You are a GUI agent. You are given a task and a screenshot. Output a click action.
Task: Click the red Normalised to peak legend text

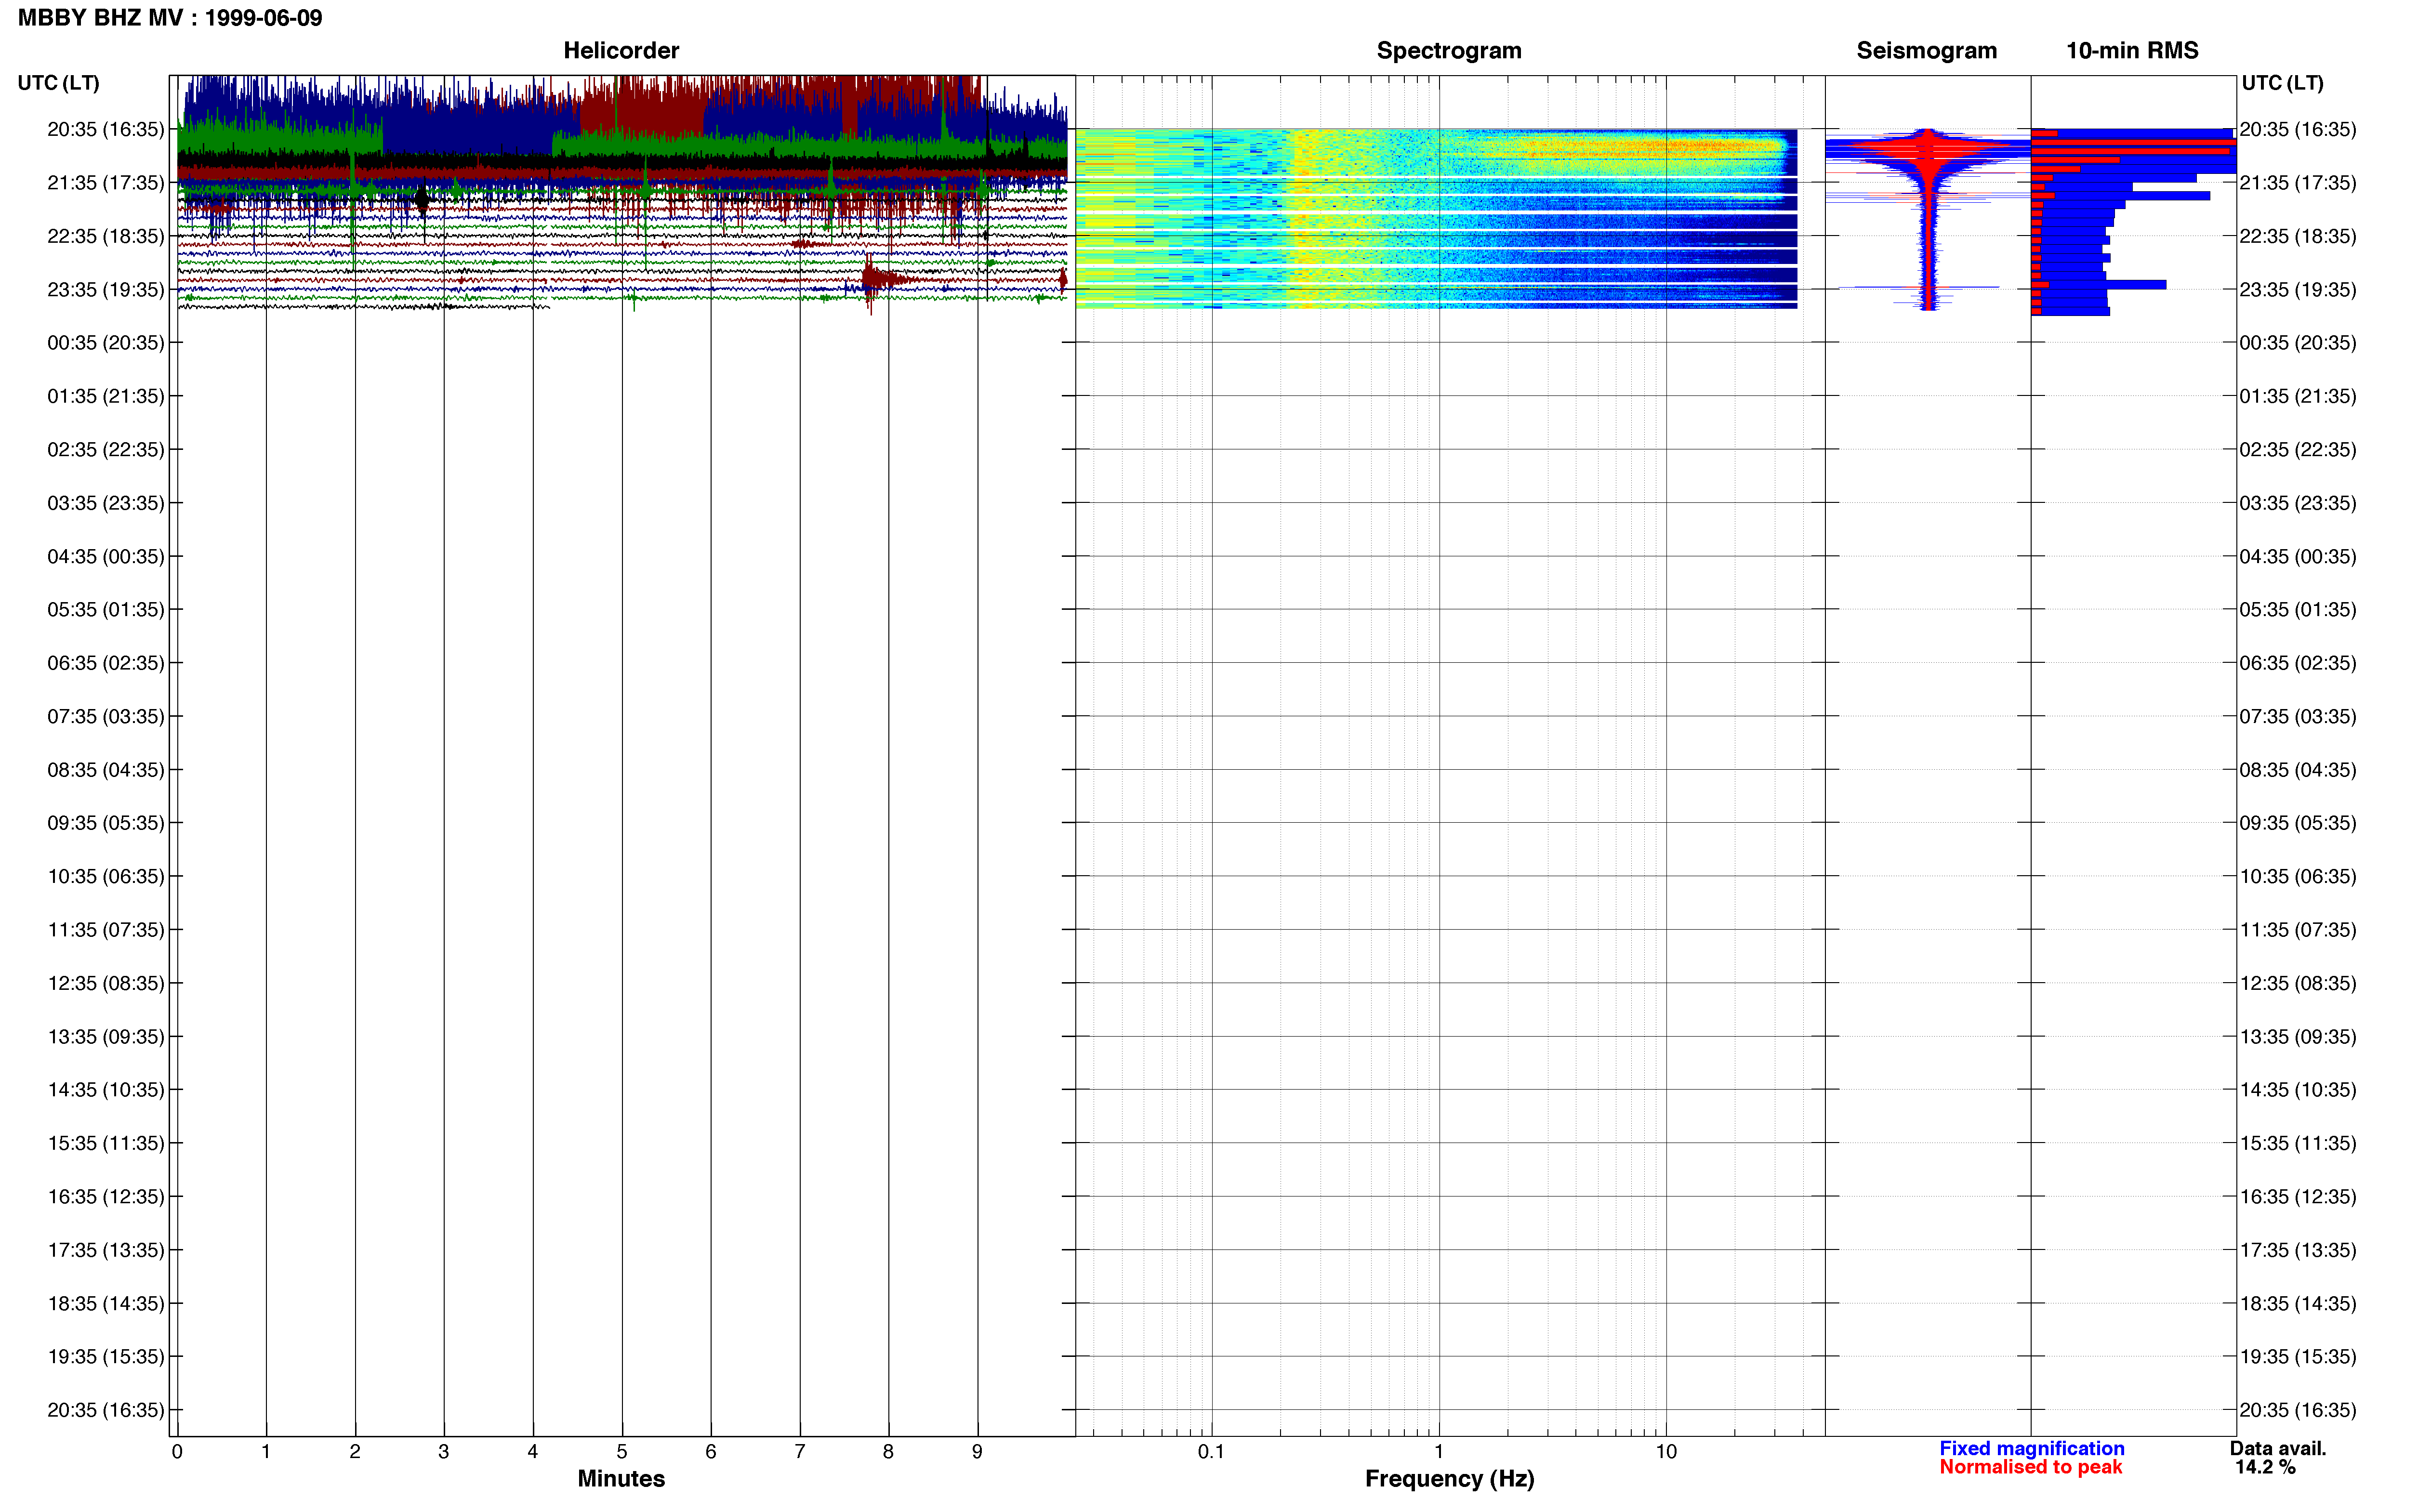click(2030, 1467)
